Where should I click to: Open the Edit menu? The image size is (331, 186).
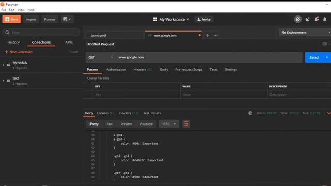point(12,10)
